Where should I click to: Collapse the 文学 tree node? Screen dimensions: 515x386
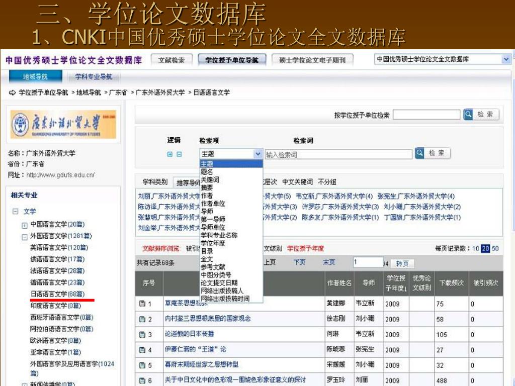pyautogui.click(x=15, y=212)
